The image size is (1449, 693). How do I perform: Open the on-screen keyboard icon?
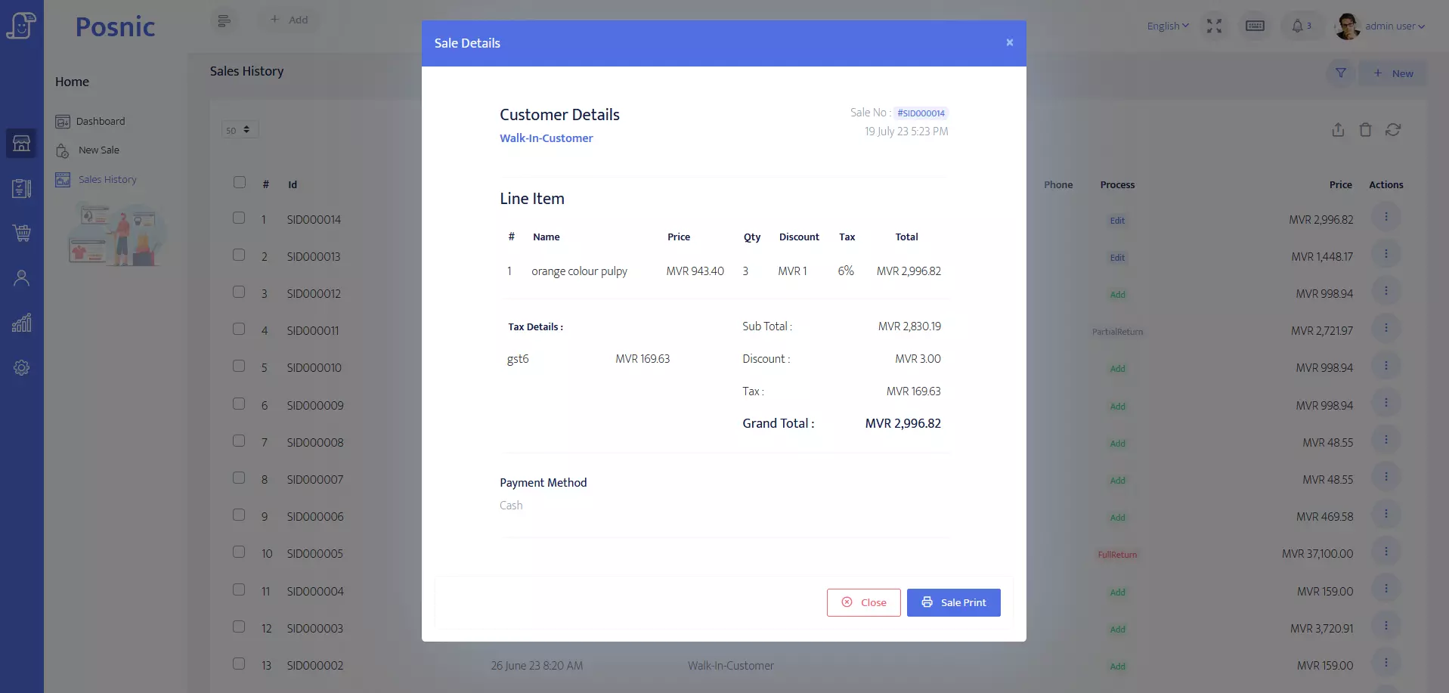click(x=1255, y=26)
